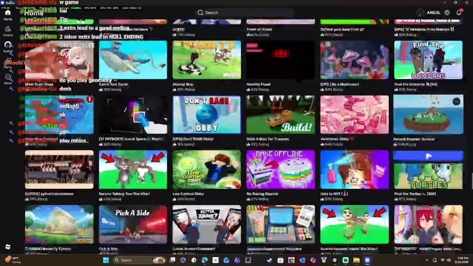Click the 'Catch And Tame!' title
This screenshot has height=266, width=473.
click(113, 84)
